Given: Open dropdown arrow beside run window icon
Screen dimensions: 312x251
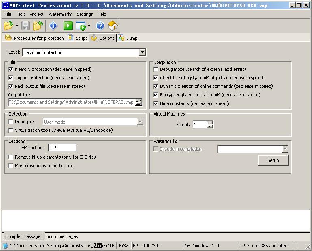Looking at the screenshot, I should pos(89,26).
